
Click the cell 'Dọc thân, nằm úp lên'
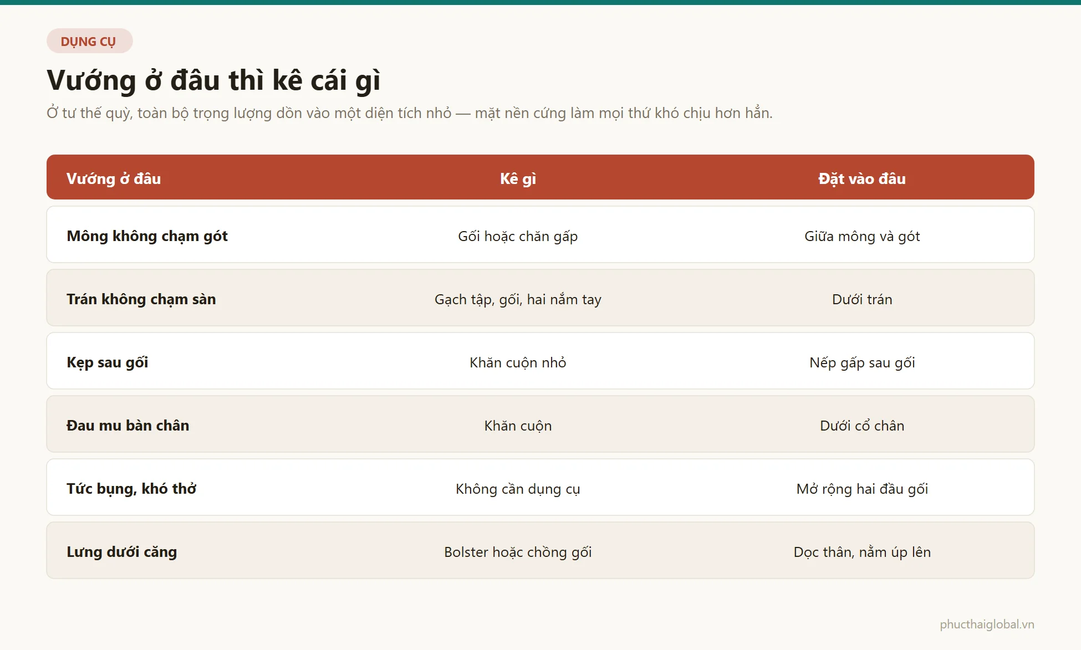pos(862,552)
